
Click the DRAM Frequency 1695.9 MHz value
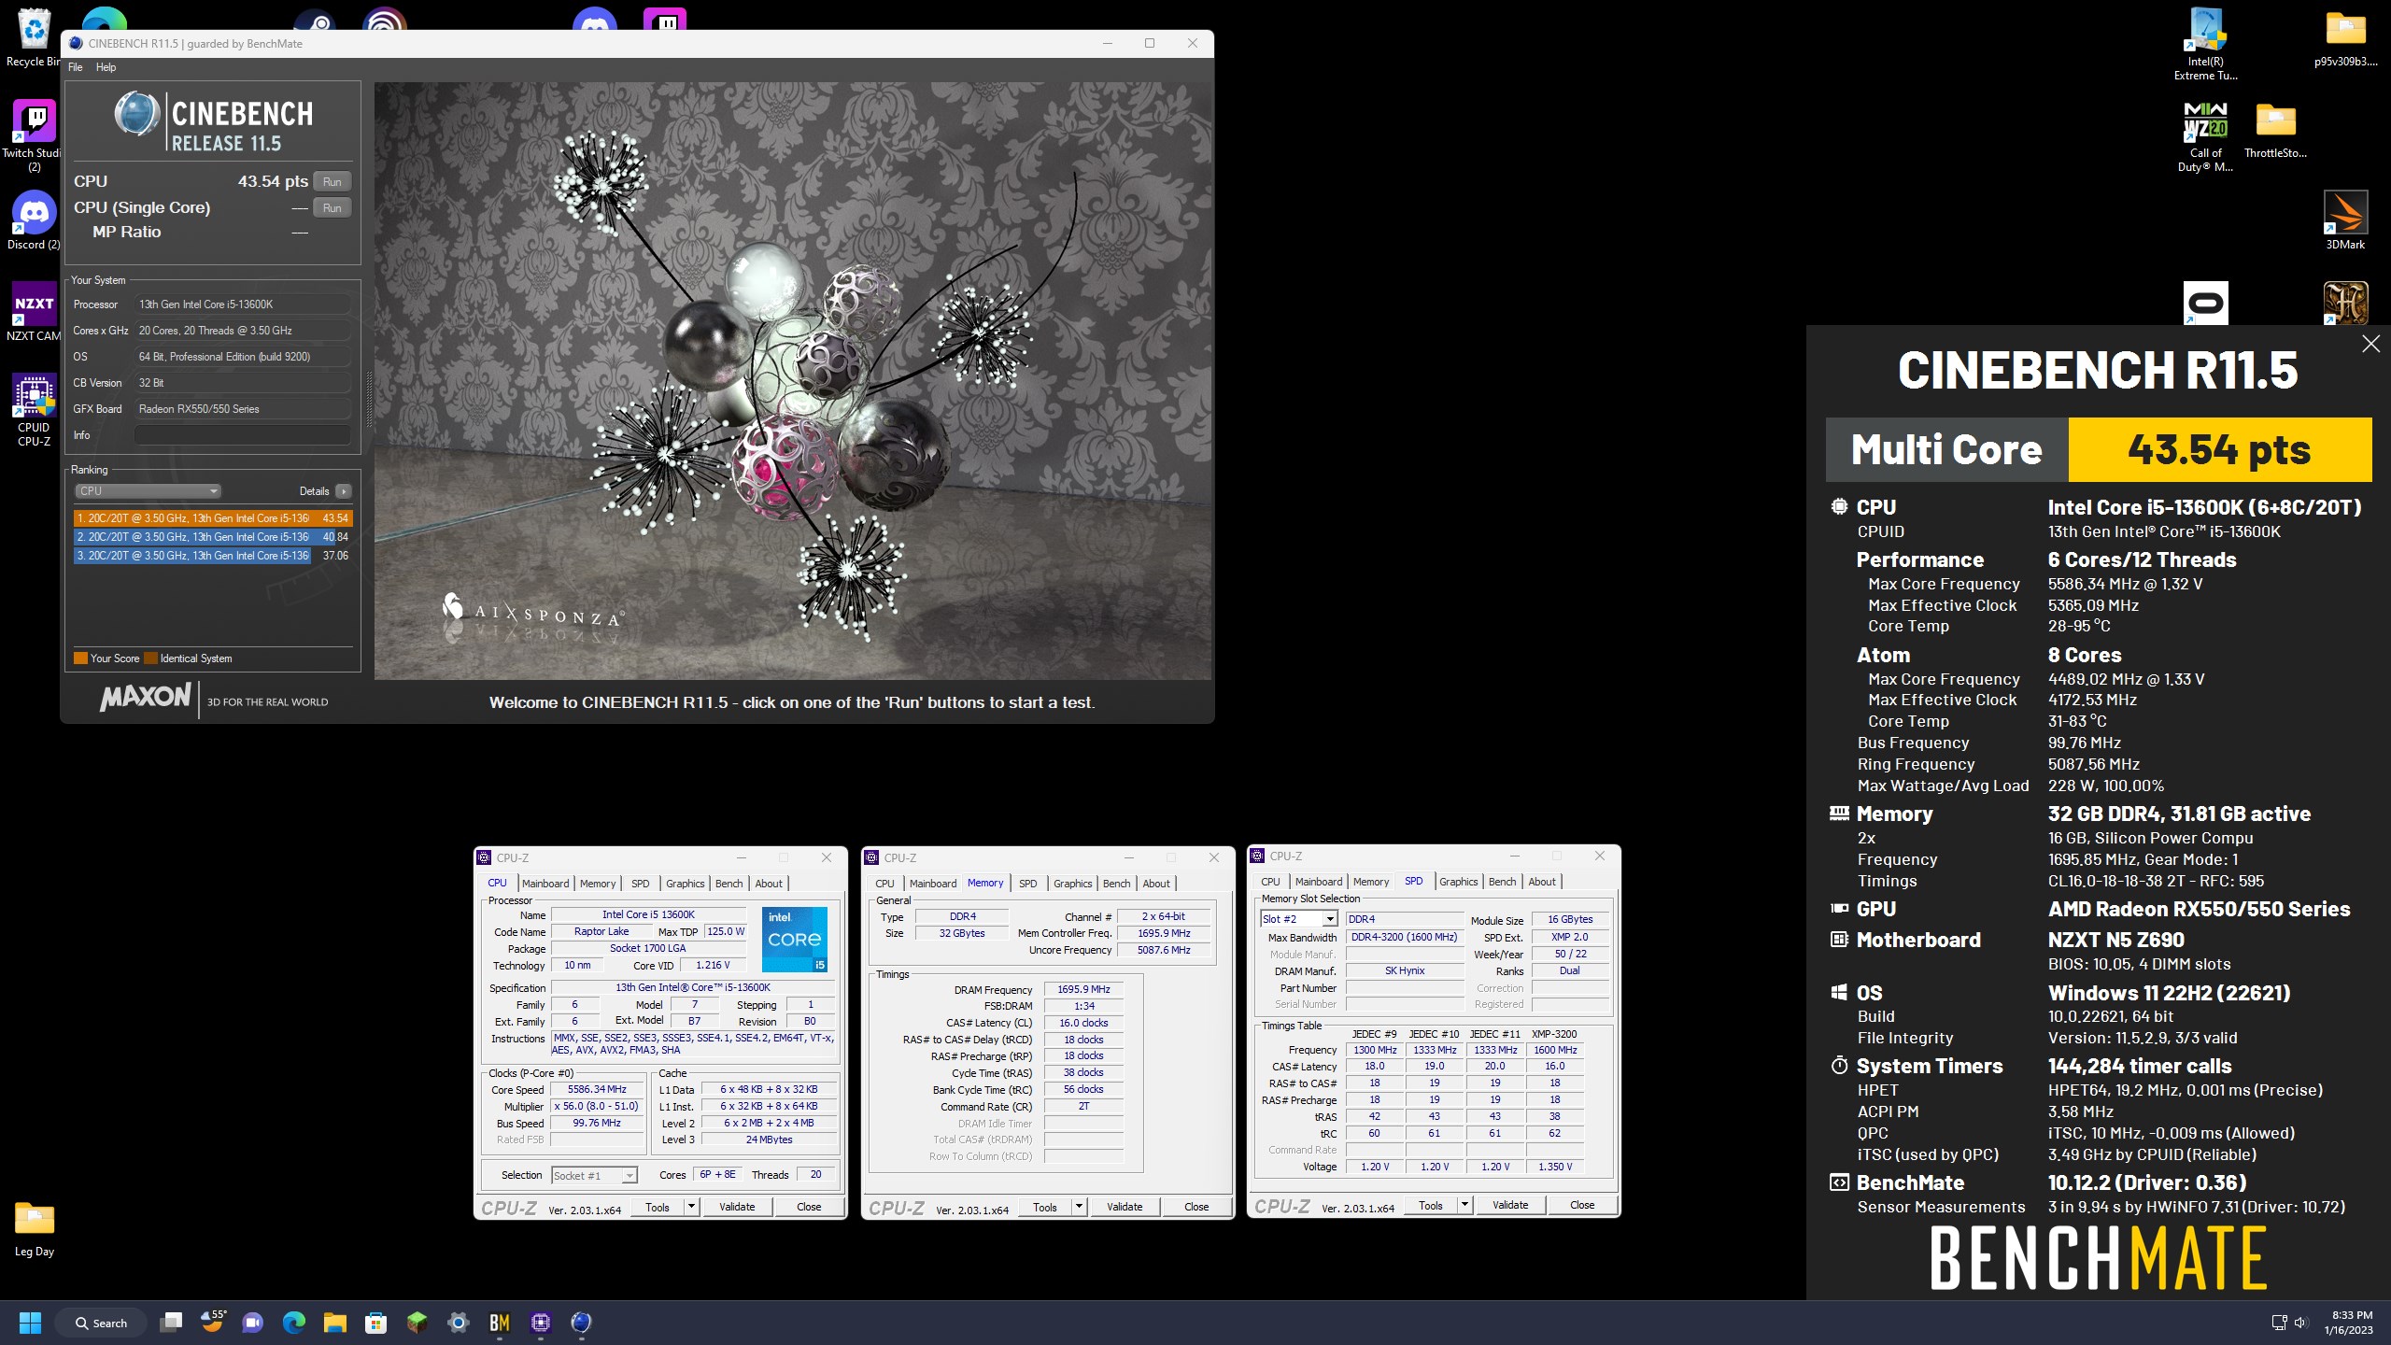coord(1083,989)
